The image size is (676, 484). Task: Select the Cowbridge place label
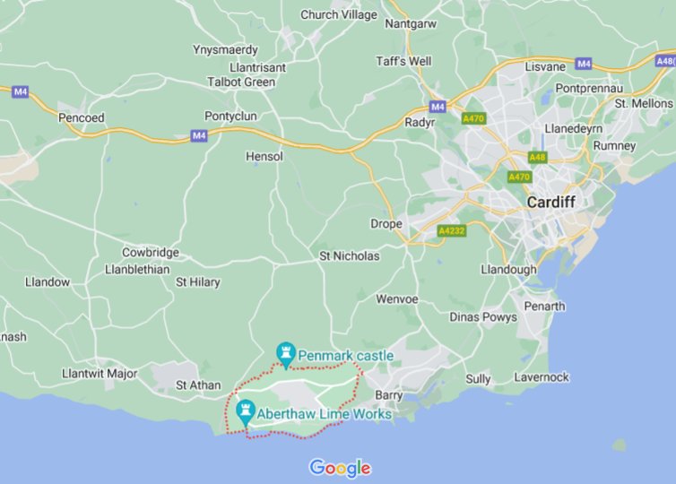coord(151,253)
